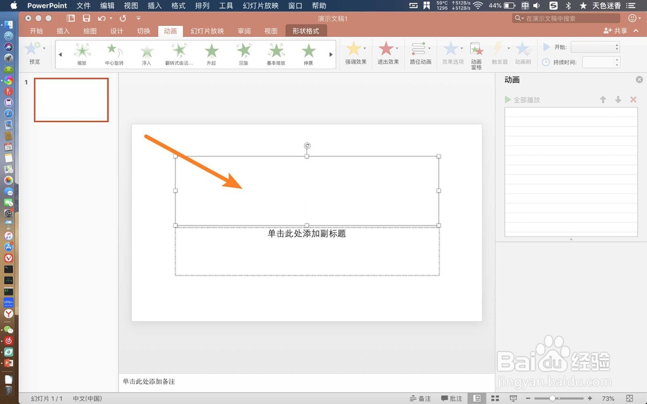Switch to the 切换 (Transitions) ribbon tab

point(144,30)
